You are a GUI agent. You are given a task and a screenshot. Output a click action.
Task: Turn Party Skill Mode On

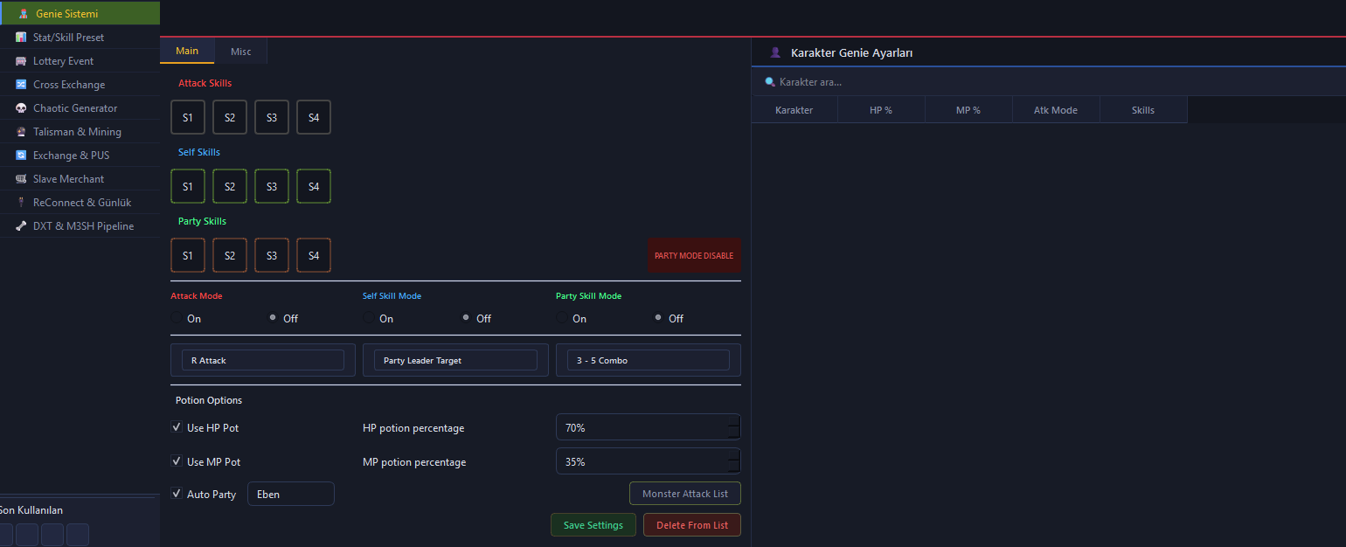pyautogui.click(x=563, y=318)
